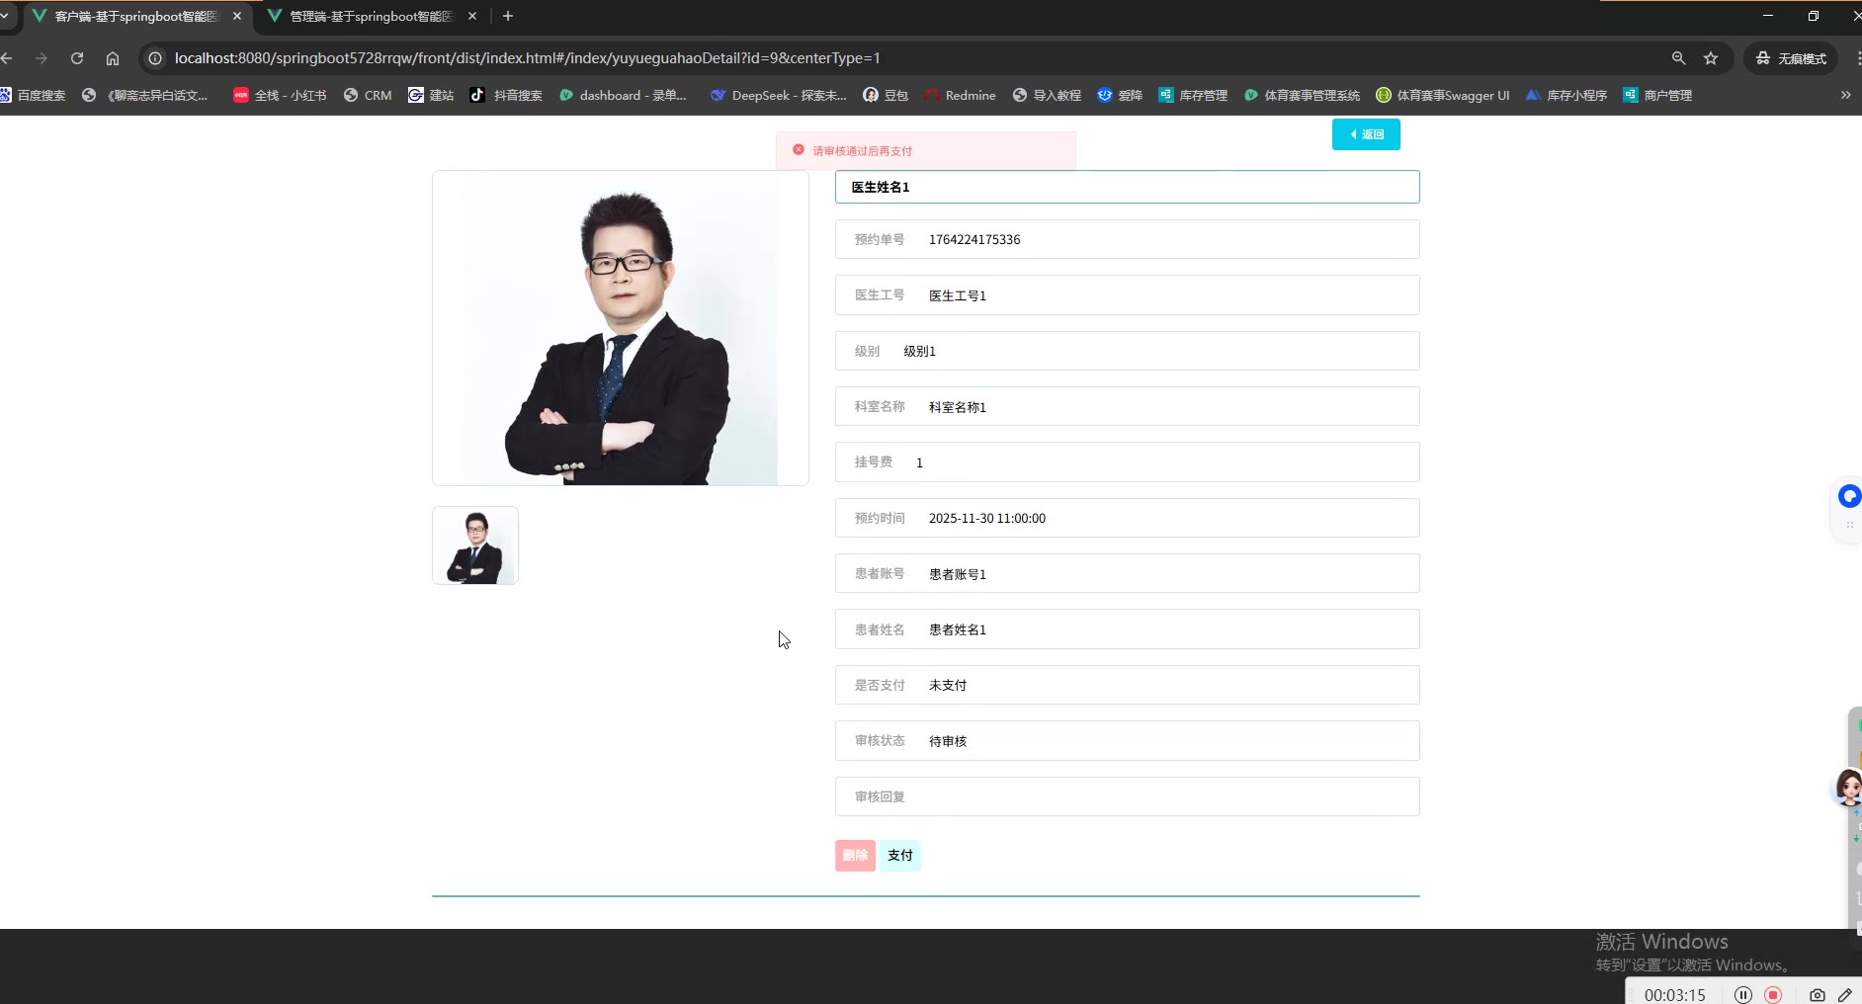Click the browser address bar URL
The image size is (1862, 1004).
pyautogui.click(x=527, y=58)
